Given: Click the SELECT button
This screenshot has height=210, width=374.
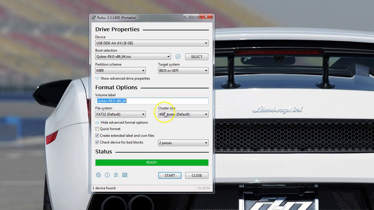Looking at the screenshot, I should point(197,57).
